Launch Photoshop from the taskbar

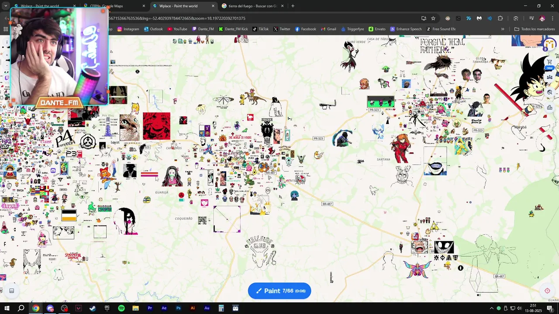(x=178, y=308)
